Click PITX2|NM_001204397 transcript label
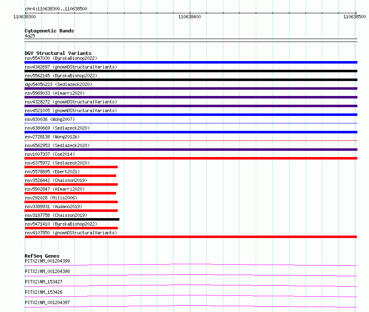 (47, 302)
